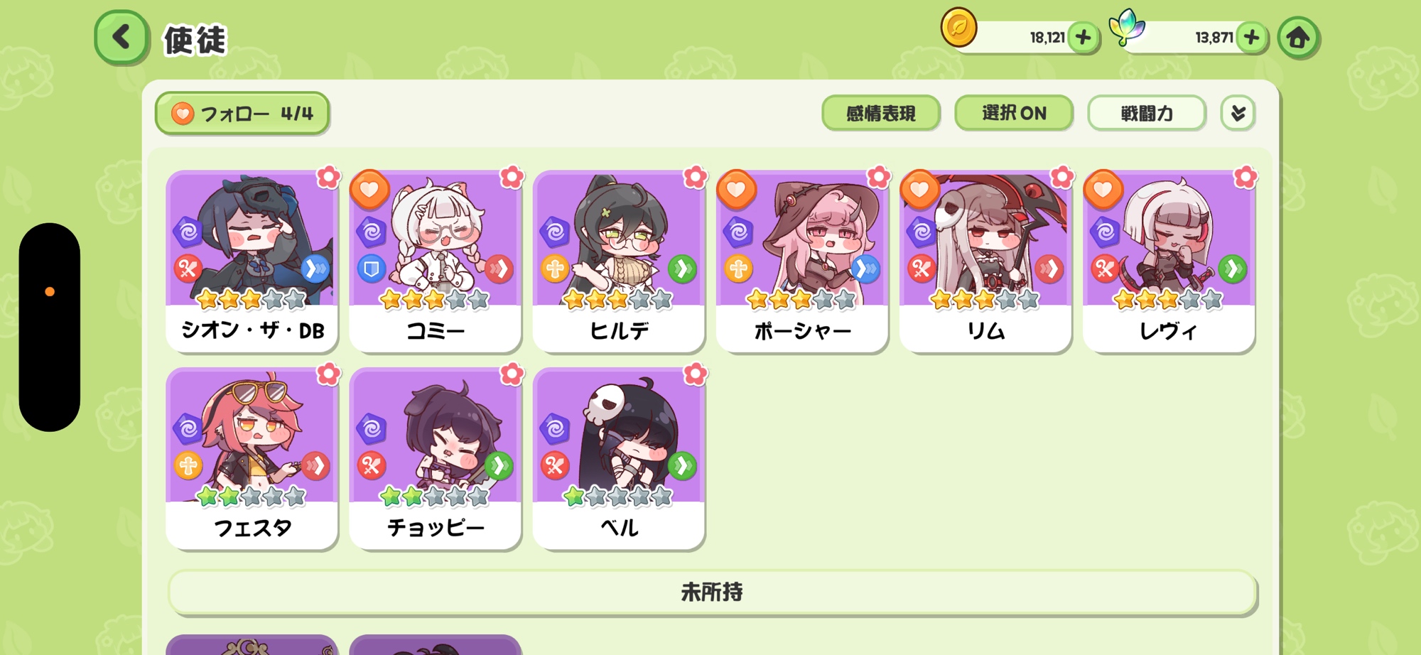
Task: Go back using the green arrow button
Action: pyautogui.click(x=121, y=37)
